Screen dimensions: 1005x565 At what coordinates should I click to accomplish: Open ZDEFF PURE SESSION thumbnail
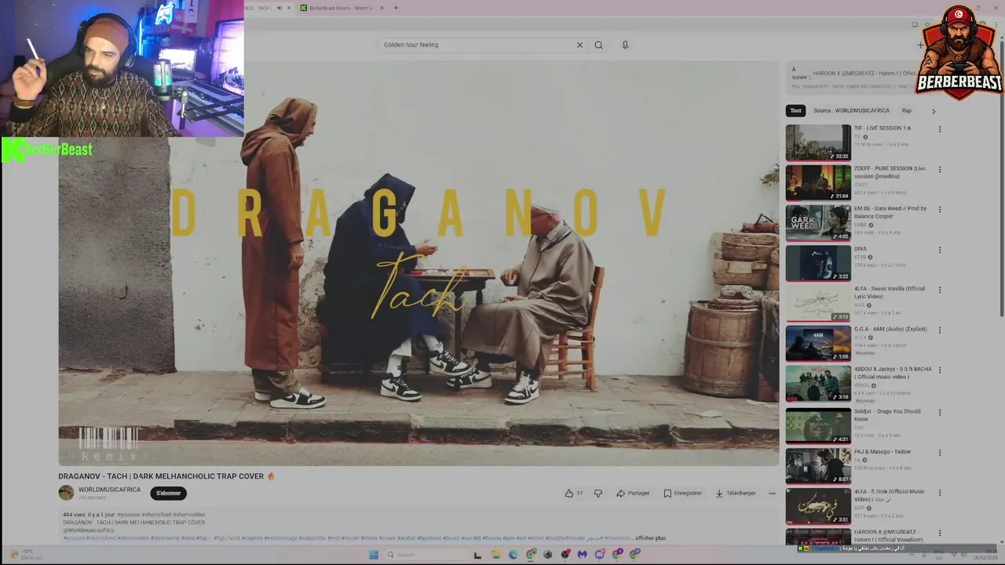tap(818, 182)
